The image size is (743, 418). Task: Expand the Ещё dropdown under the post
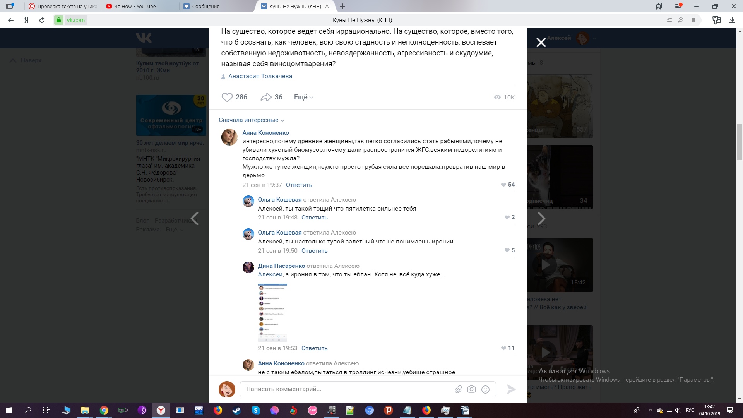coord(303,97)
